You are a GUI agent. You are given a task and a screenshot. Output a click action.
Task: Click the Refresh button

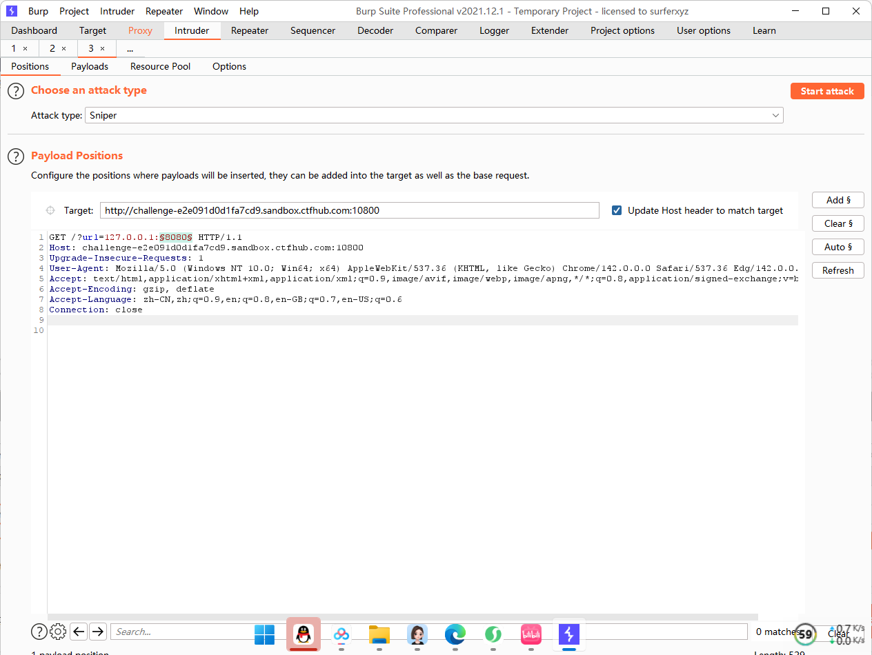tap(838, 270)
